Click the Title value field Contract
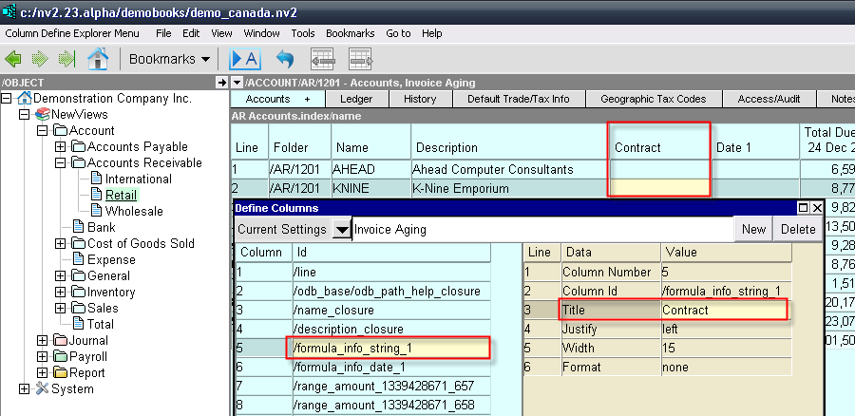This screenshot has height=416, width=855. pos(725,311)
